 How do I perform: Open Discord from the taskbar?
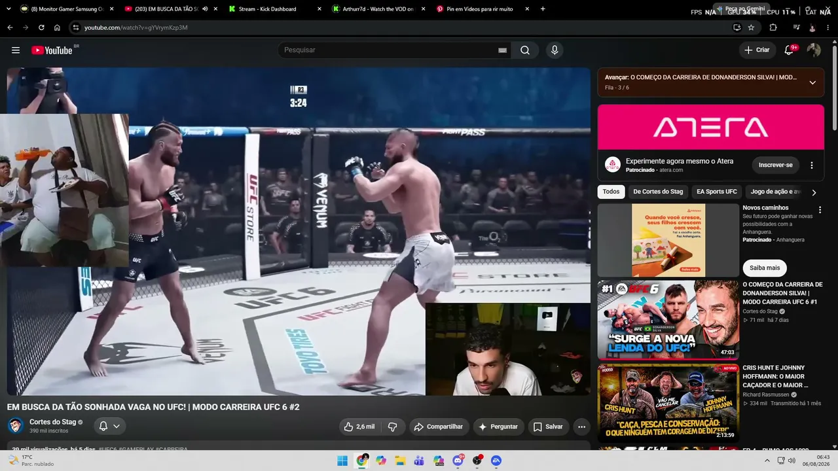tap(458, 461)
